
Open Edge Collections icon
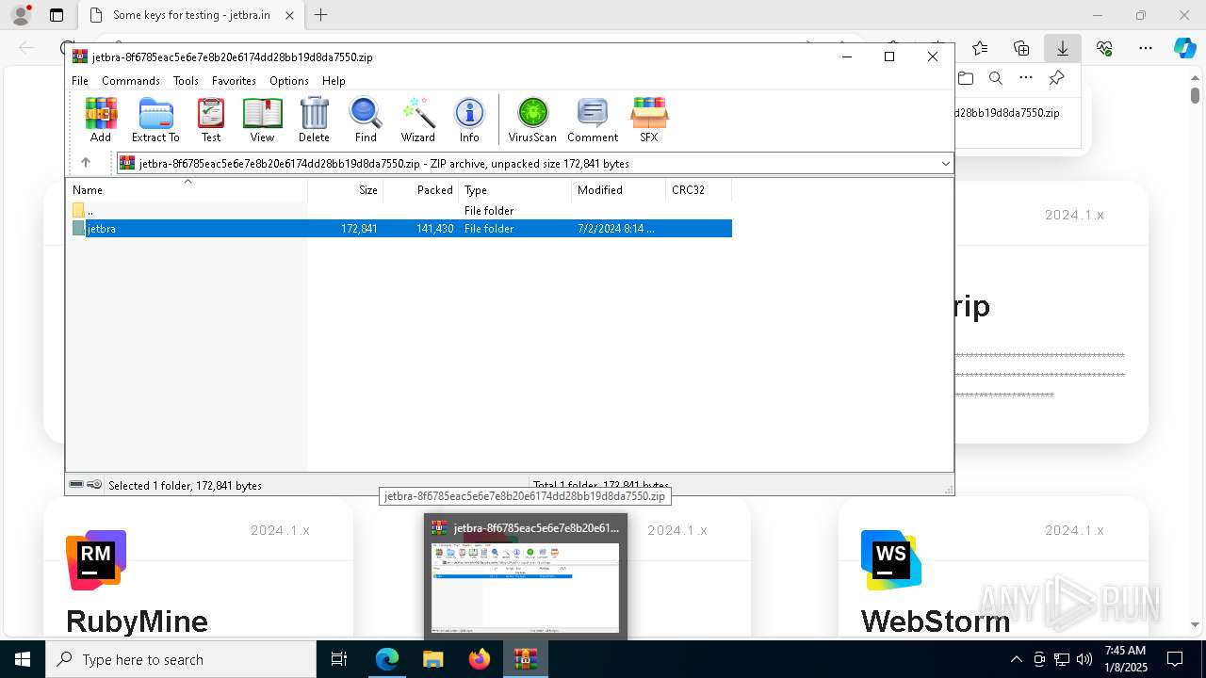coord(1021,48)
